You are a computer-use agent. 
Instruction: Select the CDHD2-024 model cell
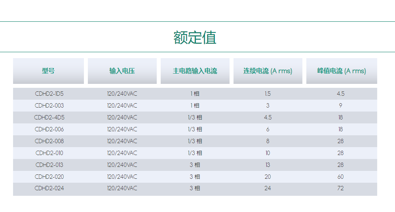pyautogui.click(x=49, y=188)
